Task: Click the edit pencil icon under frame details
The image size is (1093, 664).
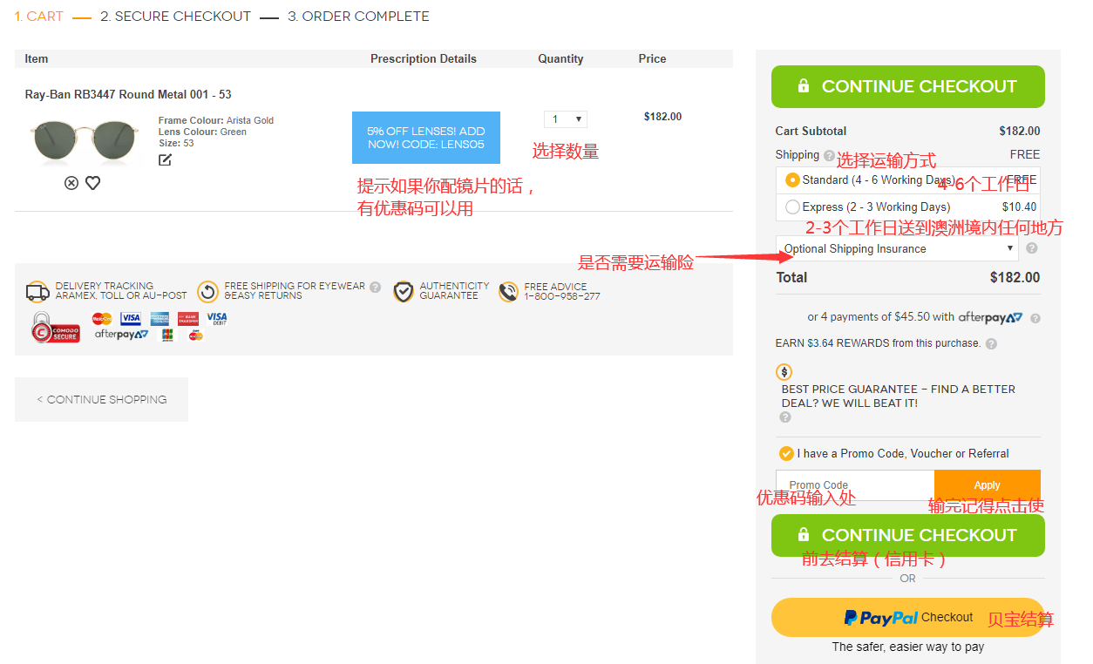Action: coord(165,159)
